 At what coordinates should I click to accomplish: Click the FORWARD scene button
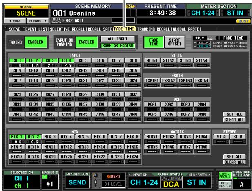tap(38, 21)
